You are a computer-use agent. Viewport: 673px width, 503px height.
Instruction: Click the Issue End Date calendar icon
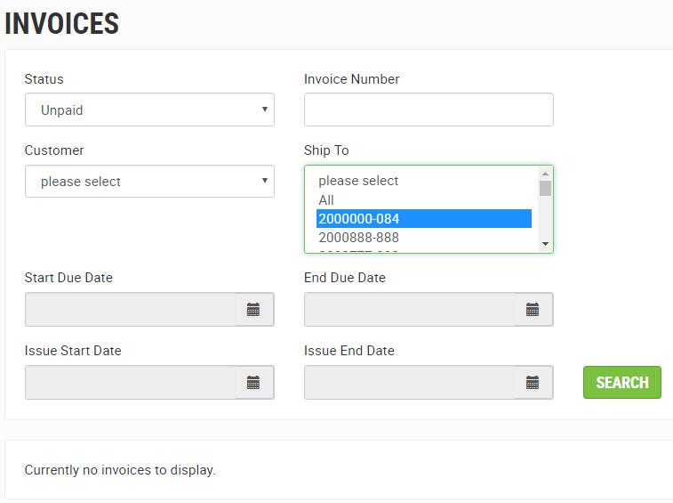tap(533, 383)
